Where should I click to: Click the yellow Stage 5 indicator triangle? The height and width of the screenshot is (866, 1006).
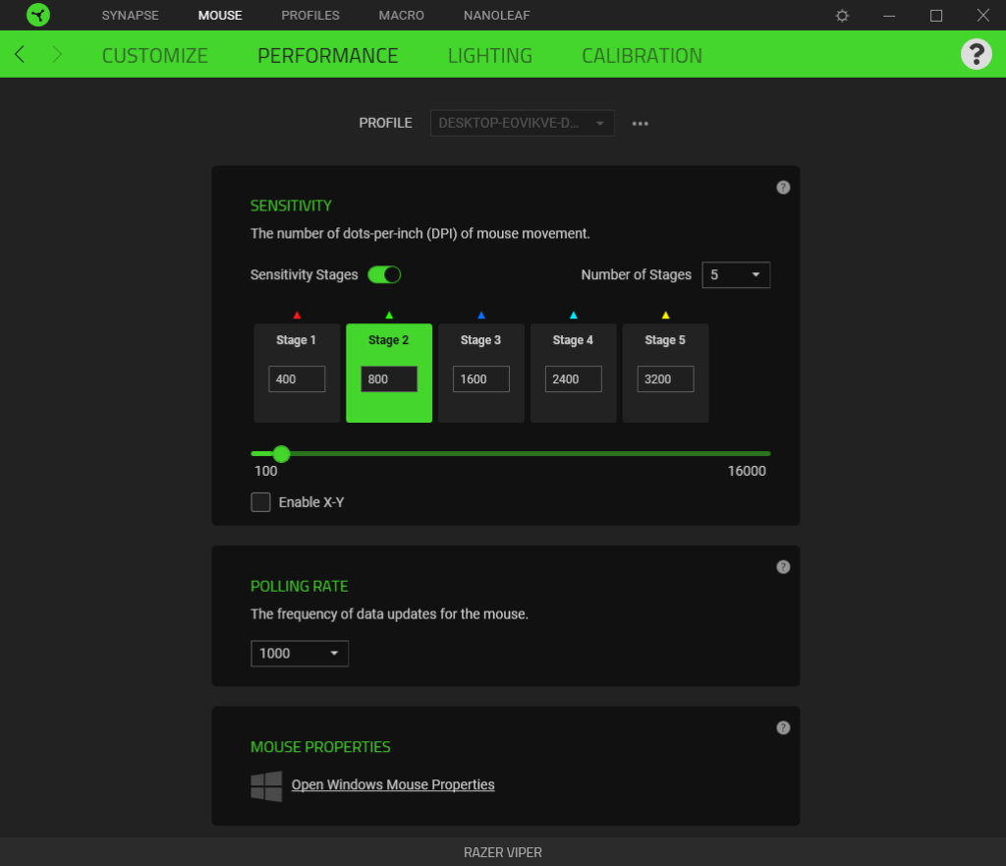coord(665,316)
